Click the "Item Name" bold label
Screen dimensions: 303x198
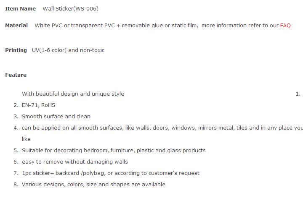(20, 9)
